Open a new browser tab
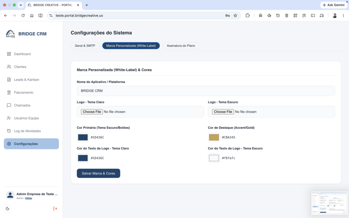The width and height of the screenshot is (349, 218). point(87,5)
